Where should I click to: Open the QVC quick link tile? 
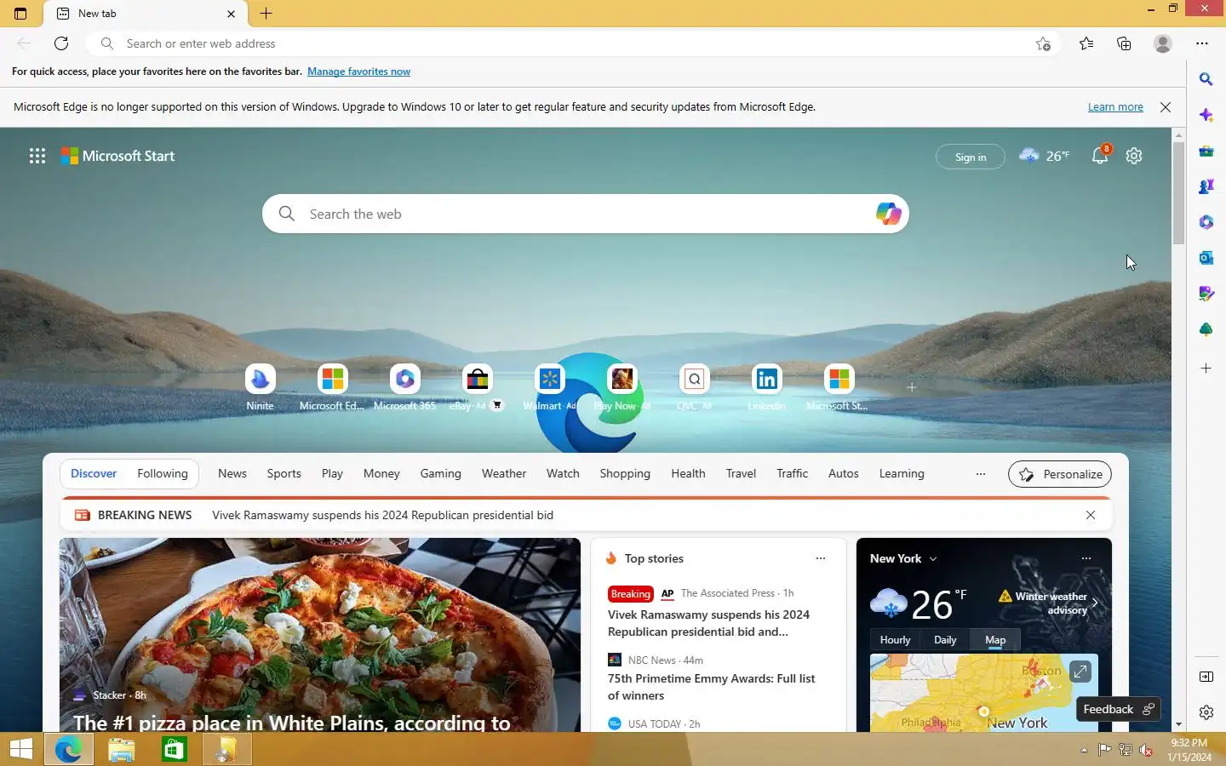point(694,387)
